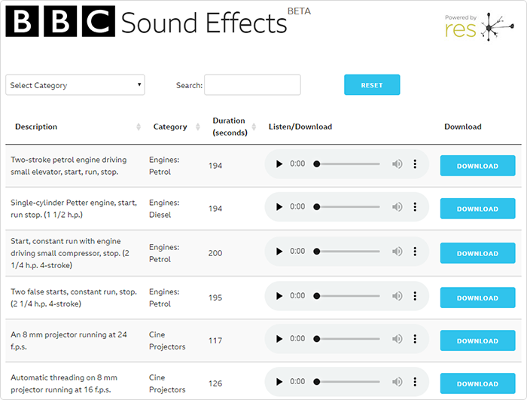Play the 8 mm projector 24 f.p.s. sound
This screenshot has width=527, height=400.
[279, 339]
